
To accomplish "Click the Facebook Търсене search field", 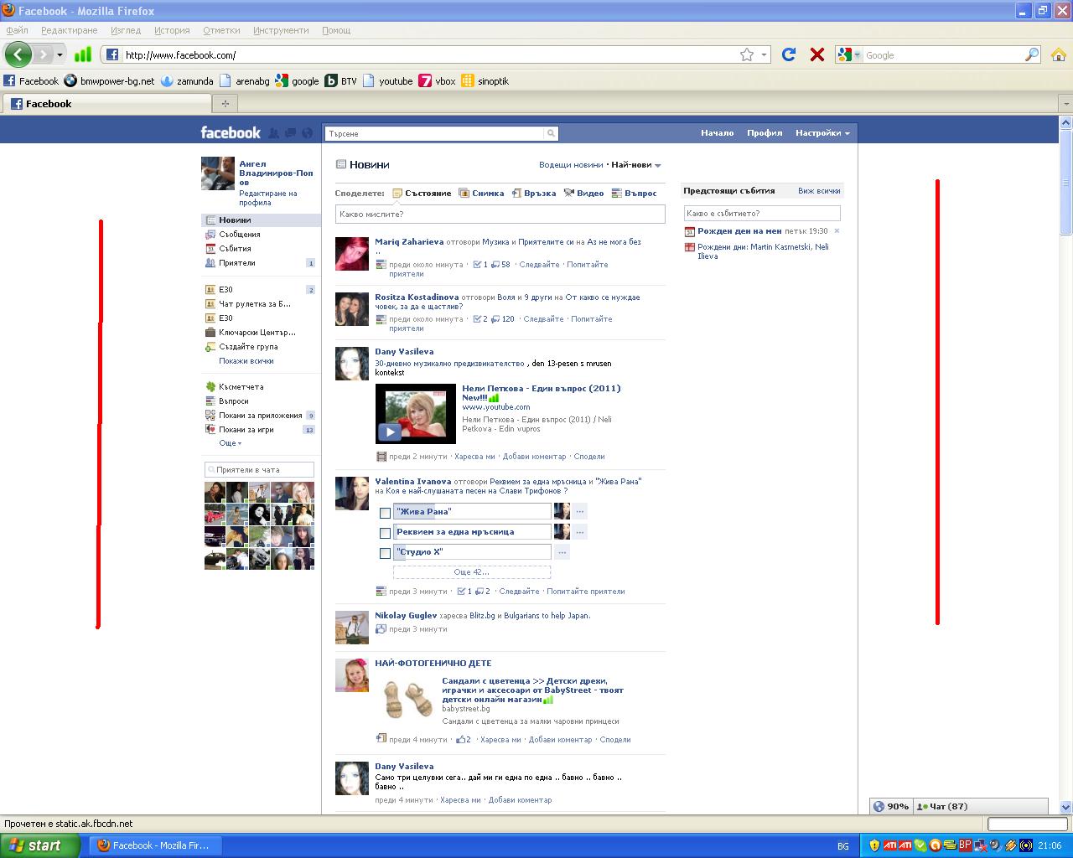I will [x=434, y=133].
